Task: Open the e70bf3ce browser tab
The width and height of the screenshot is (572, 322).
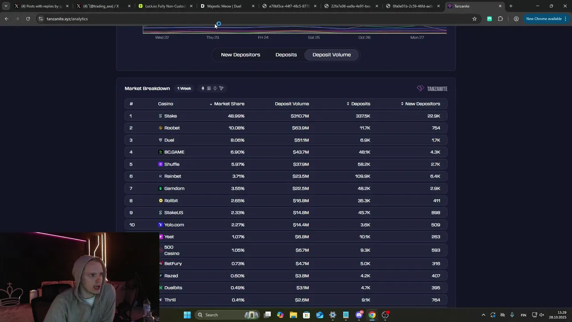Action: click(289, 6)
